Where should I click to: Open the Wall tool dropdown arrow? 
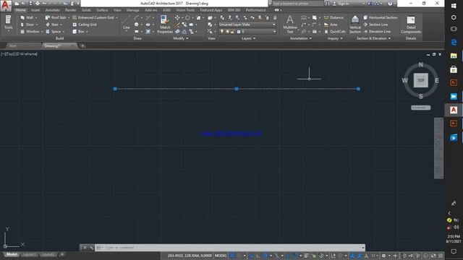click(36, 17)
